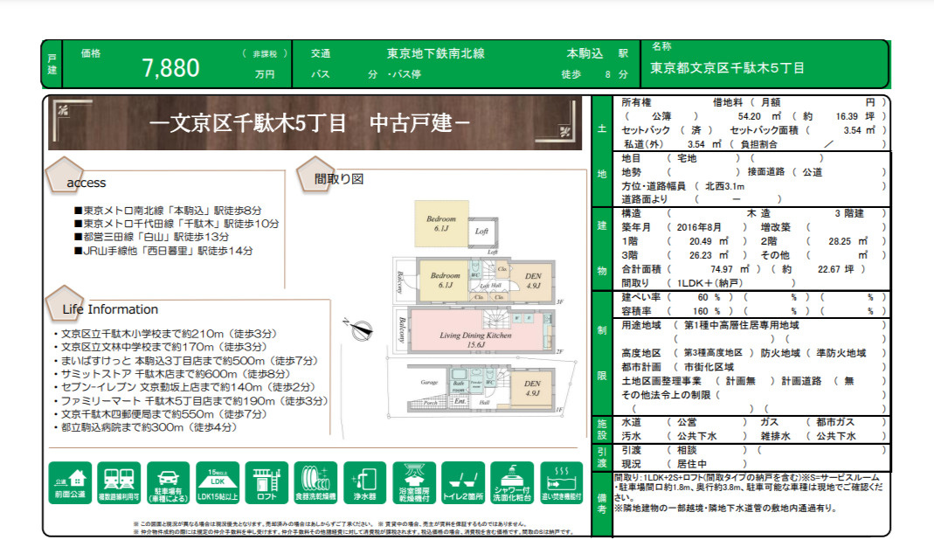Select the 食器洗乾燥機 dishwasher icon
Image resolution: width=934 pixels, height=540 pixels.
point(315,483)
